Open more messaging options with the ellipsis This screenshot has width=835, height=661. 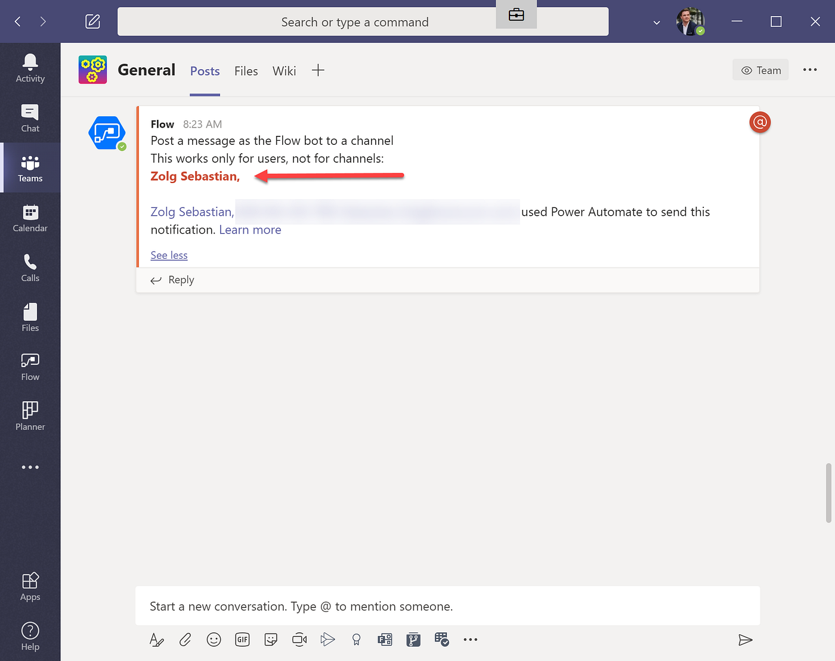(x=471, y=640)
